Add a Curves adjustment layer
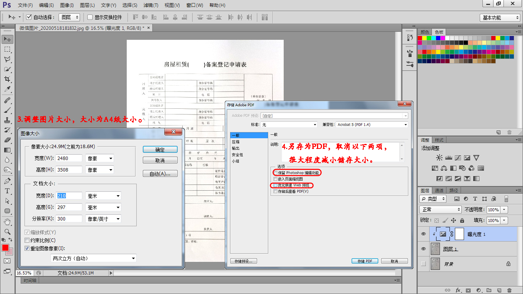The image size is (523, 294). (x=458, y=158)
